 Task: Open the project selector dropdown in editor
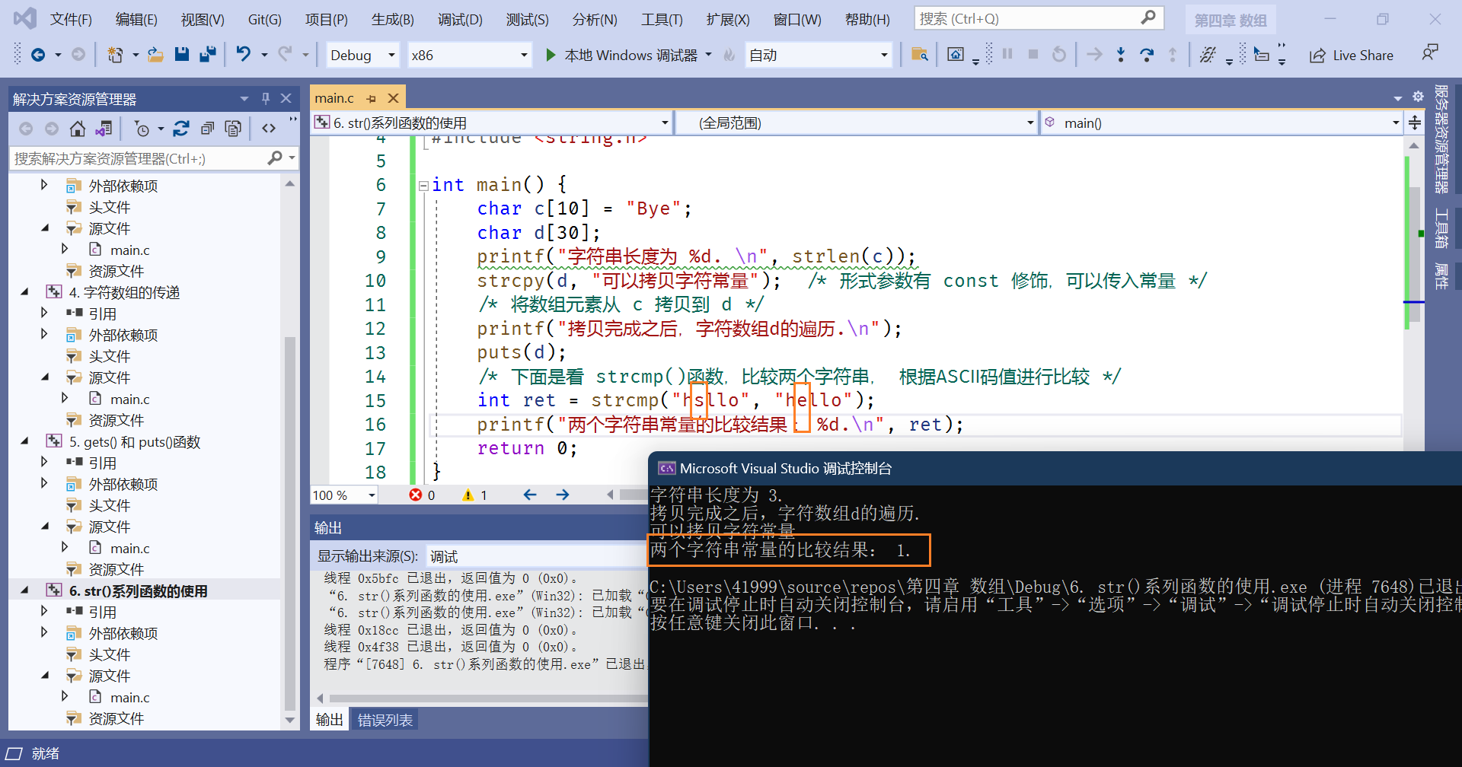coord(491,123)
